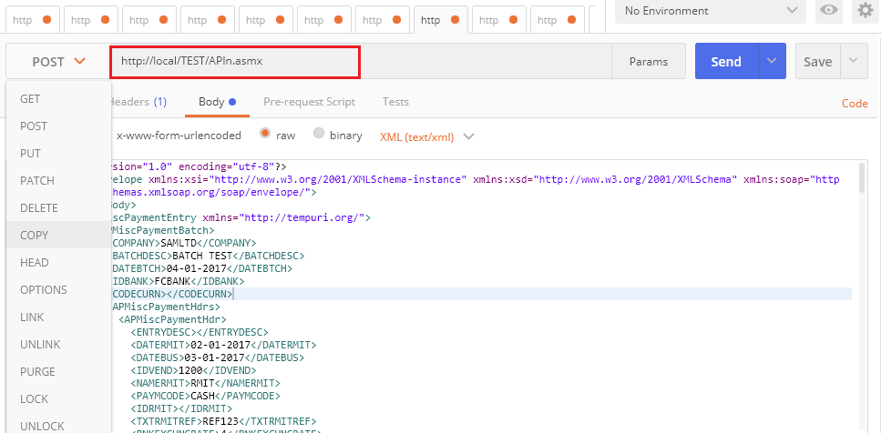Choose COPY from the method list
The width and height of the screenshot is (881, 433).
tap(59, 235)
